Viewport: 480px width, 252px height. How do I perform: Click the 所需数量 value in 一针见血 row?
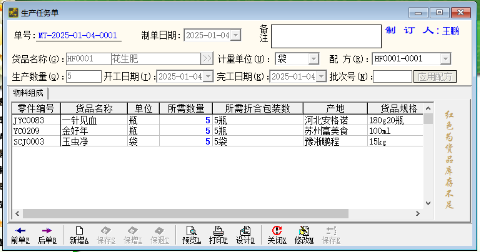tap(186, 120)
